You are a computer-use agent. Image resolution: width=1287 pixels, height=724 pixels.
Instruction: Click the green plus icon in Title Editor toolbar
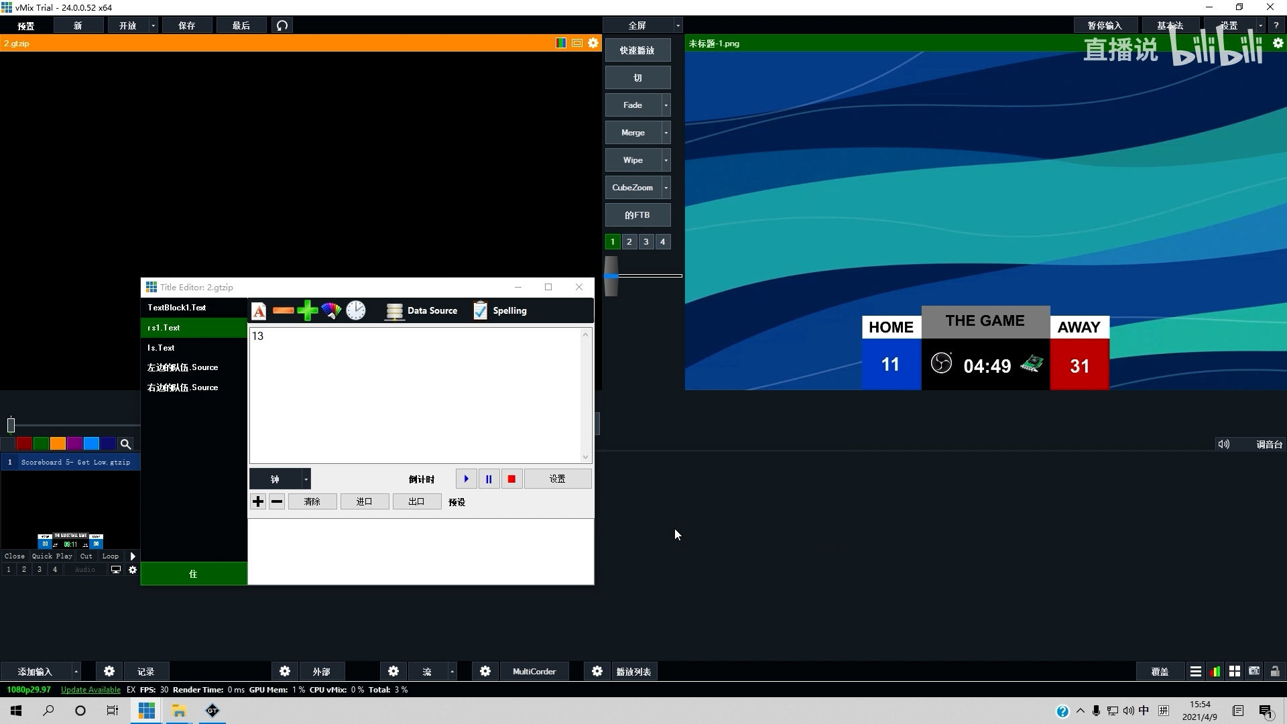click(x=307, y=311)
